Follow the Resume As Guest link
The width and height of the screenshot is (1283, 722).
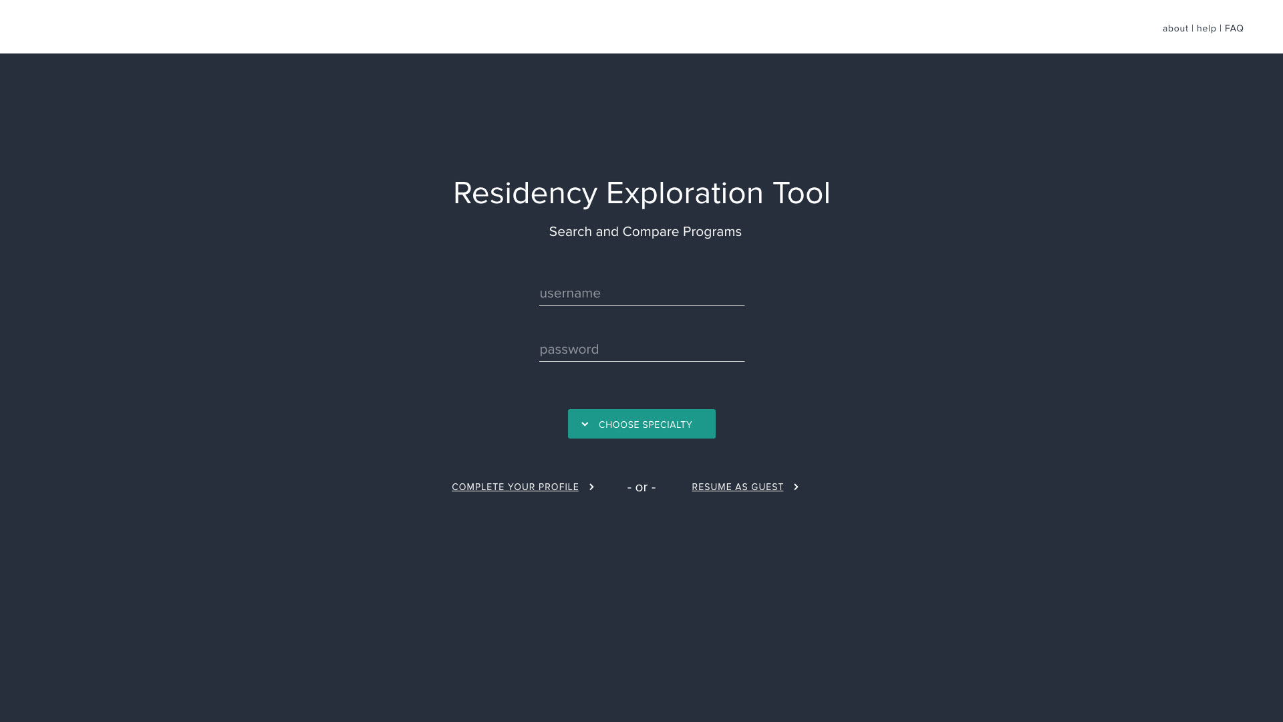pyautogui.click(x=737, y=487)
